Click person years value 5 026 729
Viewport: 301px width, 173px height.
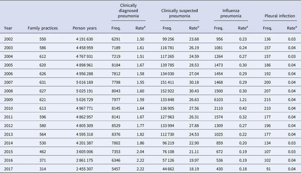point(85,101)
